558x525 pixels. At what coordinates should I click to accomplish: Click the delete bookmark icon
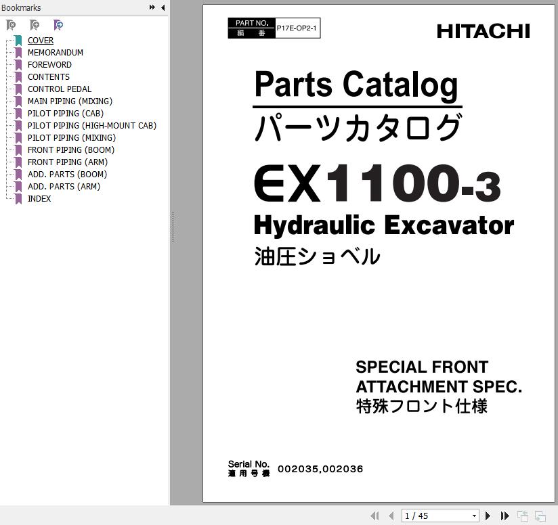click(x=11, y=25)
